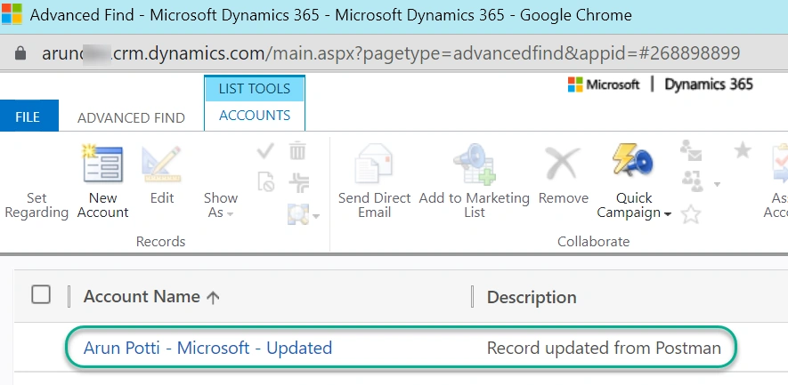Click the Windows logo icon in the title bar
The height and width of the screenshot is (385, 788).
[x=12, y=14]
